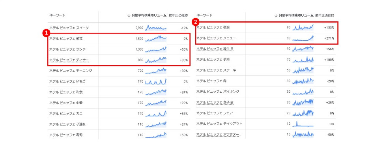Image resolution: width=385 pixels, height=152 pixels.
Task: Sort left table by 月間平均検索ボリューム
Action: (x=149, y=15)
